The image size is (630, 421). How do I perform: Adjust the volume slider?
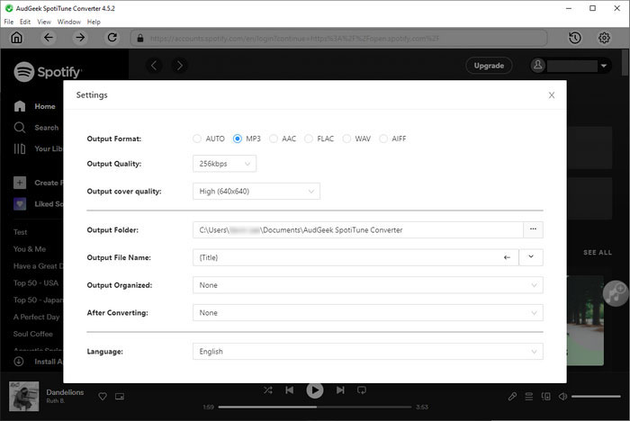[596, 397]
